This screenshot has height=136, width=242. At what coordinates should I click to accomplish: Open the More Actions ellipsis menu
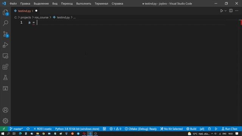[237, 11]
